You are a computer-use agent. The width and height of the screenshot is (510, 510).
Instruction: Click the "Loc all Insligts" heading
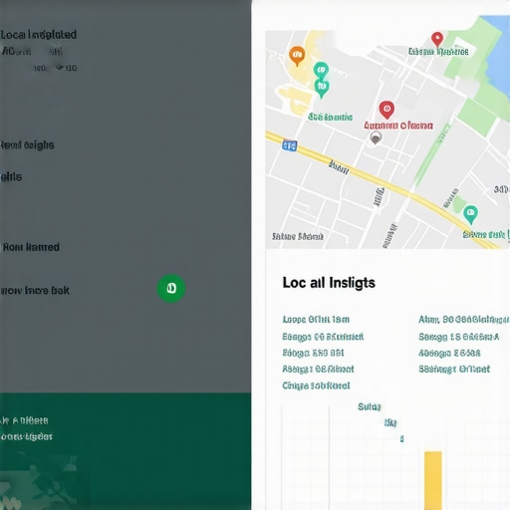(x=329, y=283)
